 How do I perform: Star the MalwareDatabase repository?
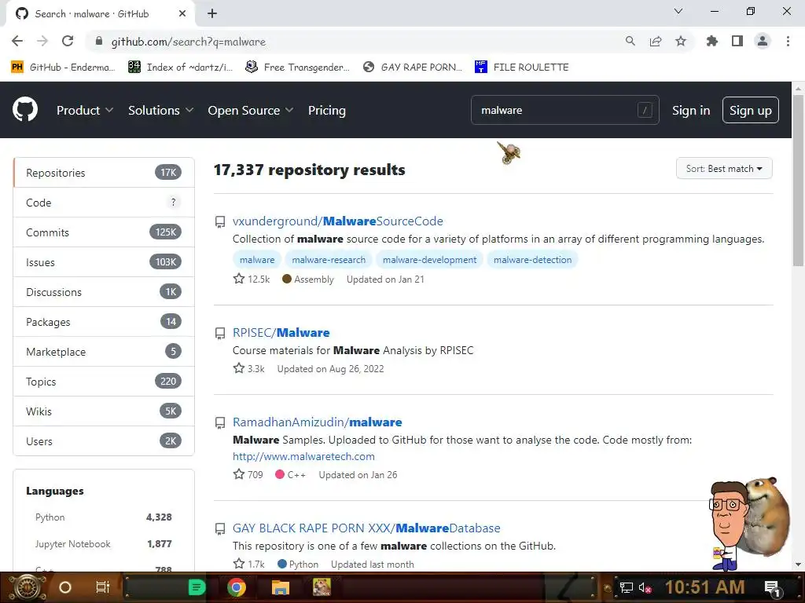point(239,564)
